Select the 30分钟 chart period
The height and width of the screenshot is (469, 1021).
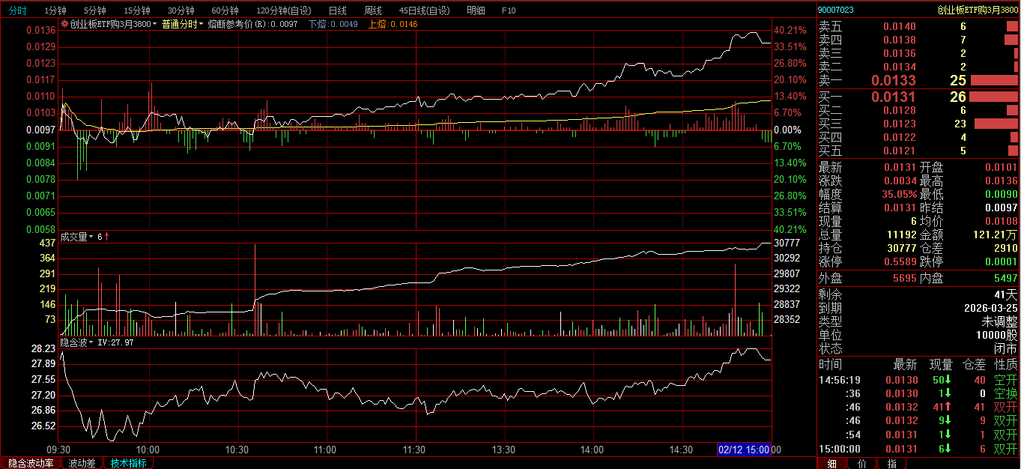181,10
